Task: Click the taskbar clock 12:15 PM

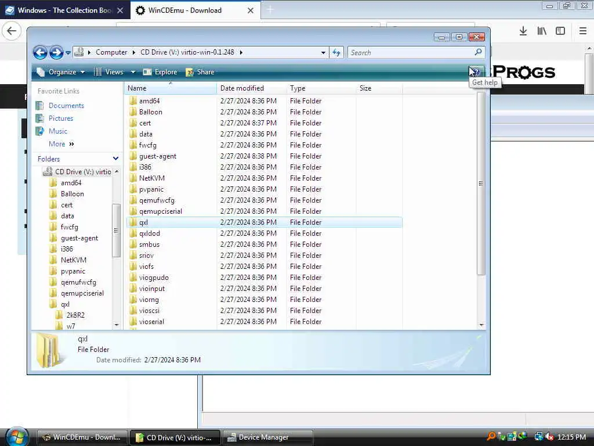Action: [571, 437]
